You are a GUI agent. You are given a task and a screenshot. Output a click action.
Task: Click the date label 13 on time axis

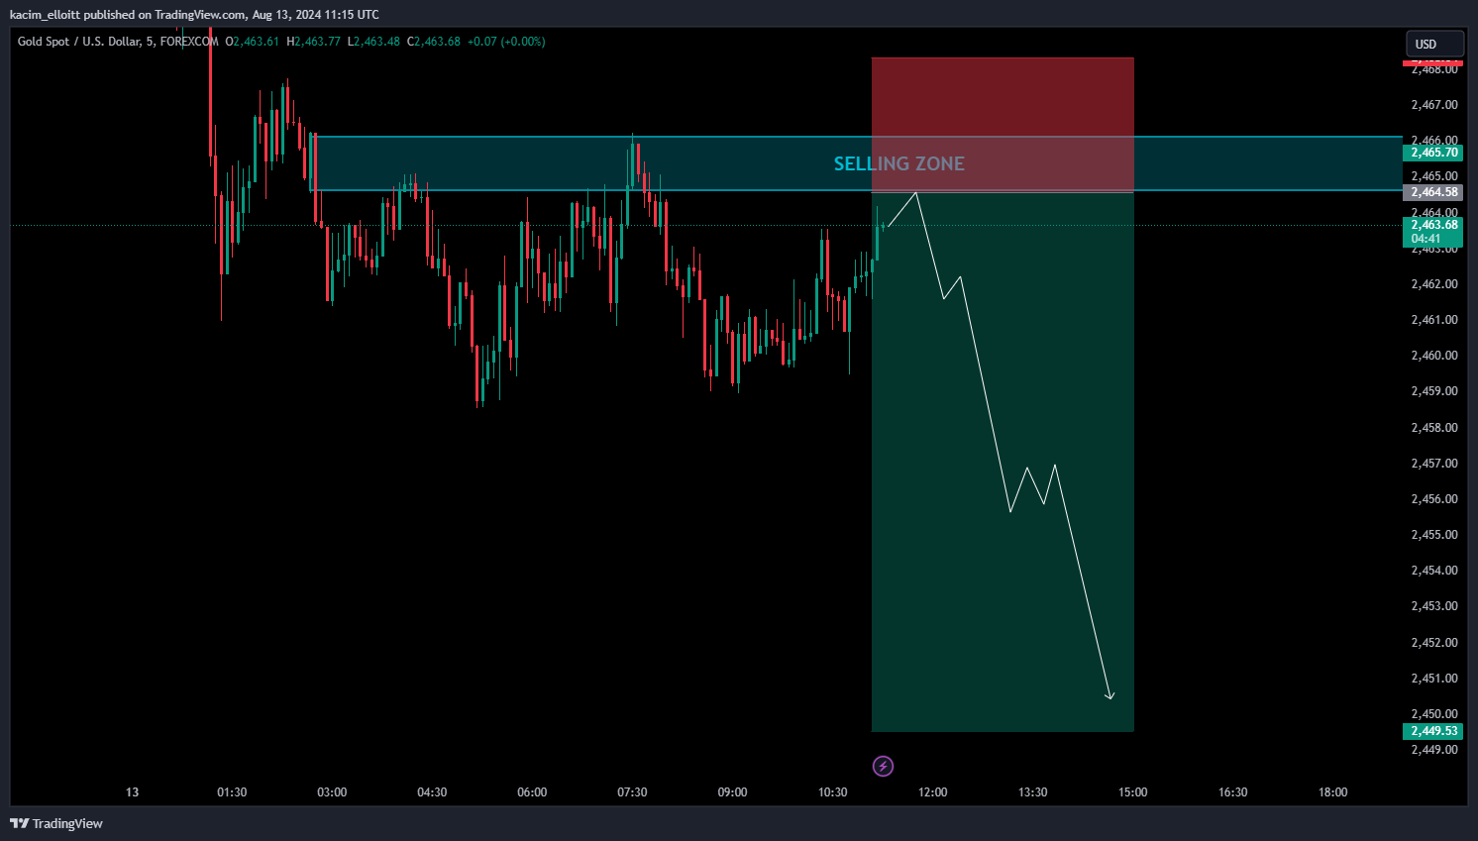(132, 792)
